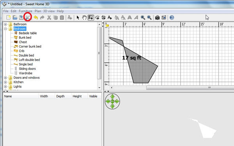Expand the Doors and windows folder

pos(5,78)
